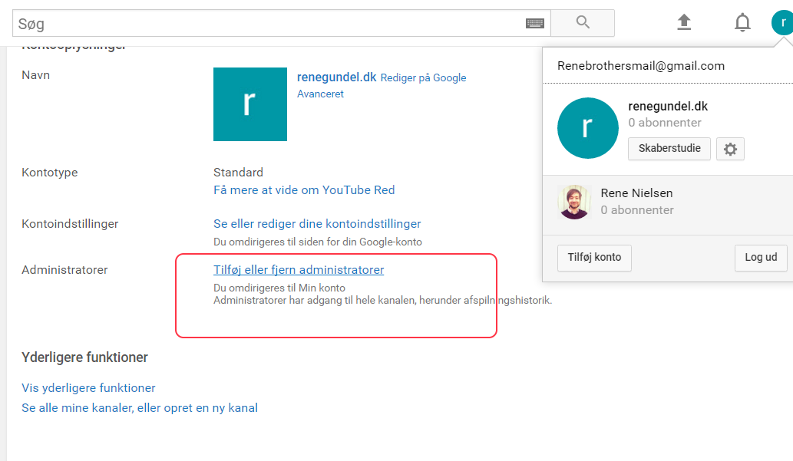Open the settings gear next to Skaberstudie

tap(730, 149)
